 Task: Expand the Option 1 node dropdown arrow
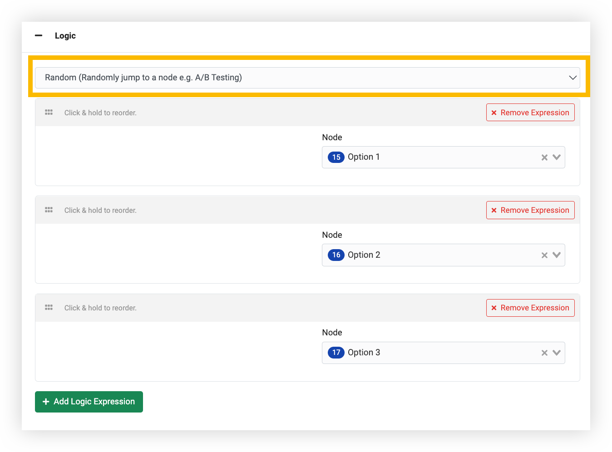(x=557, y=157)
